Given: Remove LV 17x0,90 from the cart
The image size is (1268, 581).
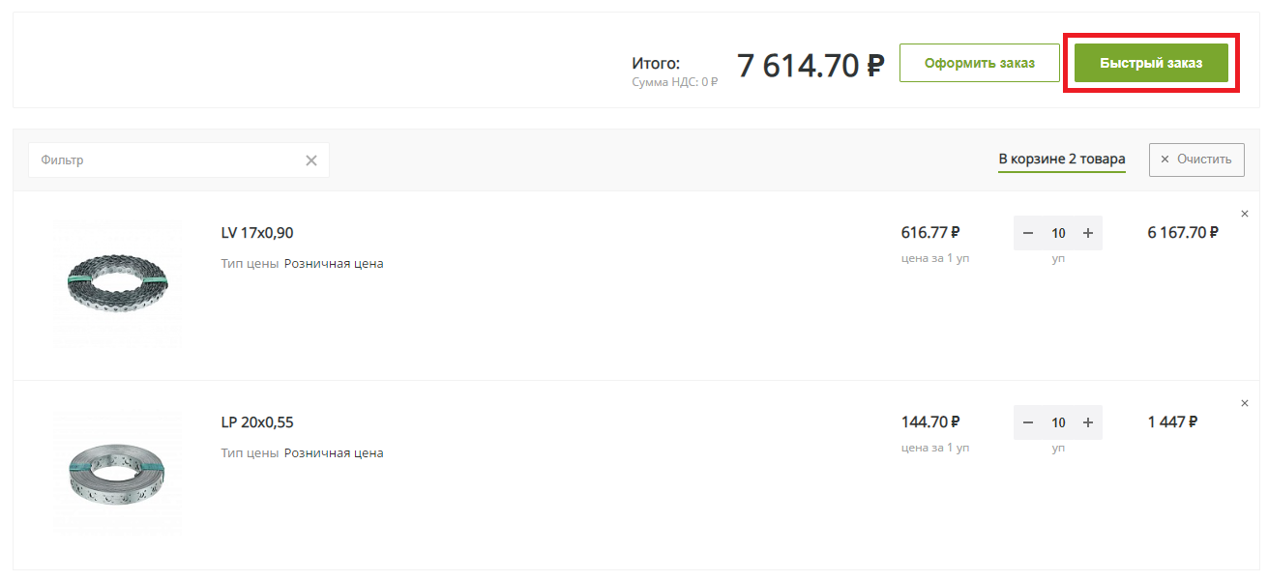Looking at the screenshot, I should click(1245, 214).
